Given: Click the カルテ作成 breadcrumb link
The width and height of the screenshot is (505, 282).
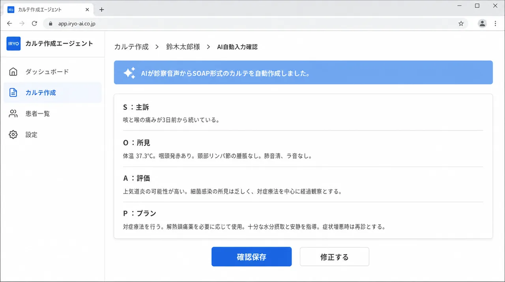Looking at the screenshot, I should pos(131,47).
